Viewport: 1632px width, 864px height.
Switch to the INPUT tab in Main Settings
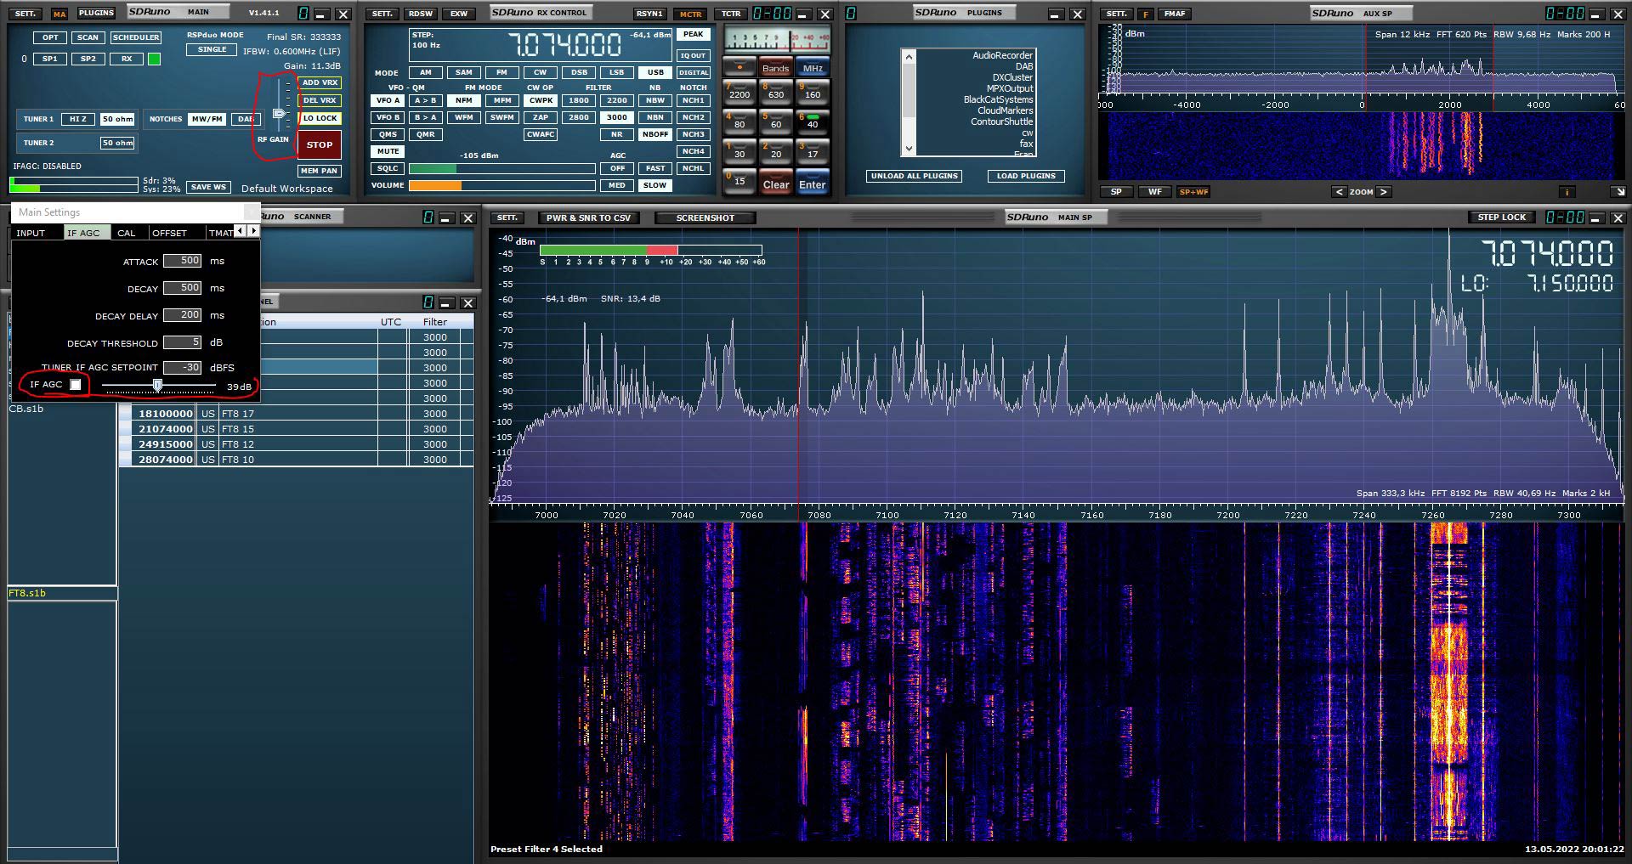(31, 233)
